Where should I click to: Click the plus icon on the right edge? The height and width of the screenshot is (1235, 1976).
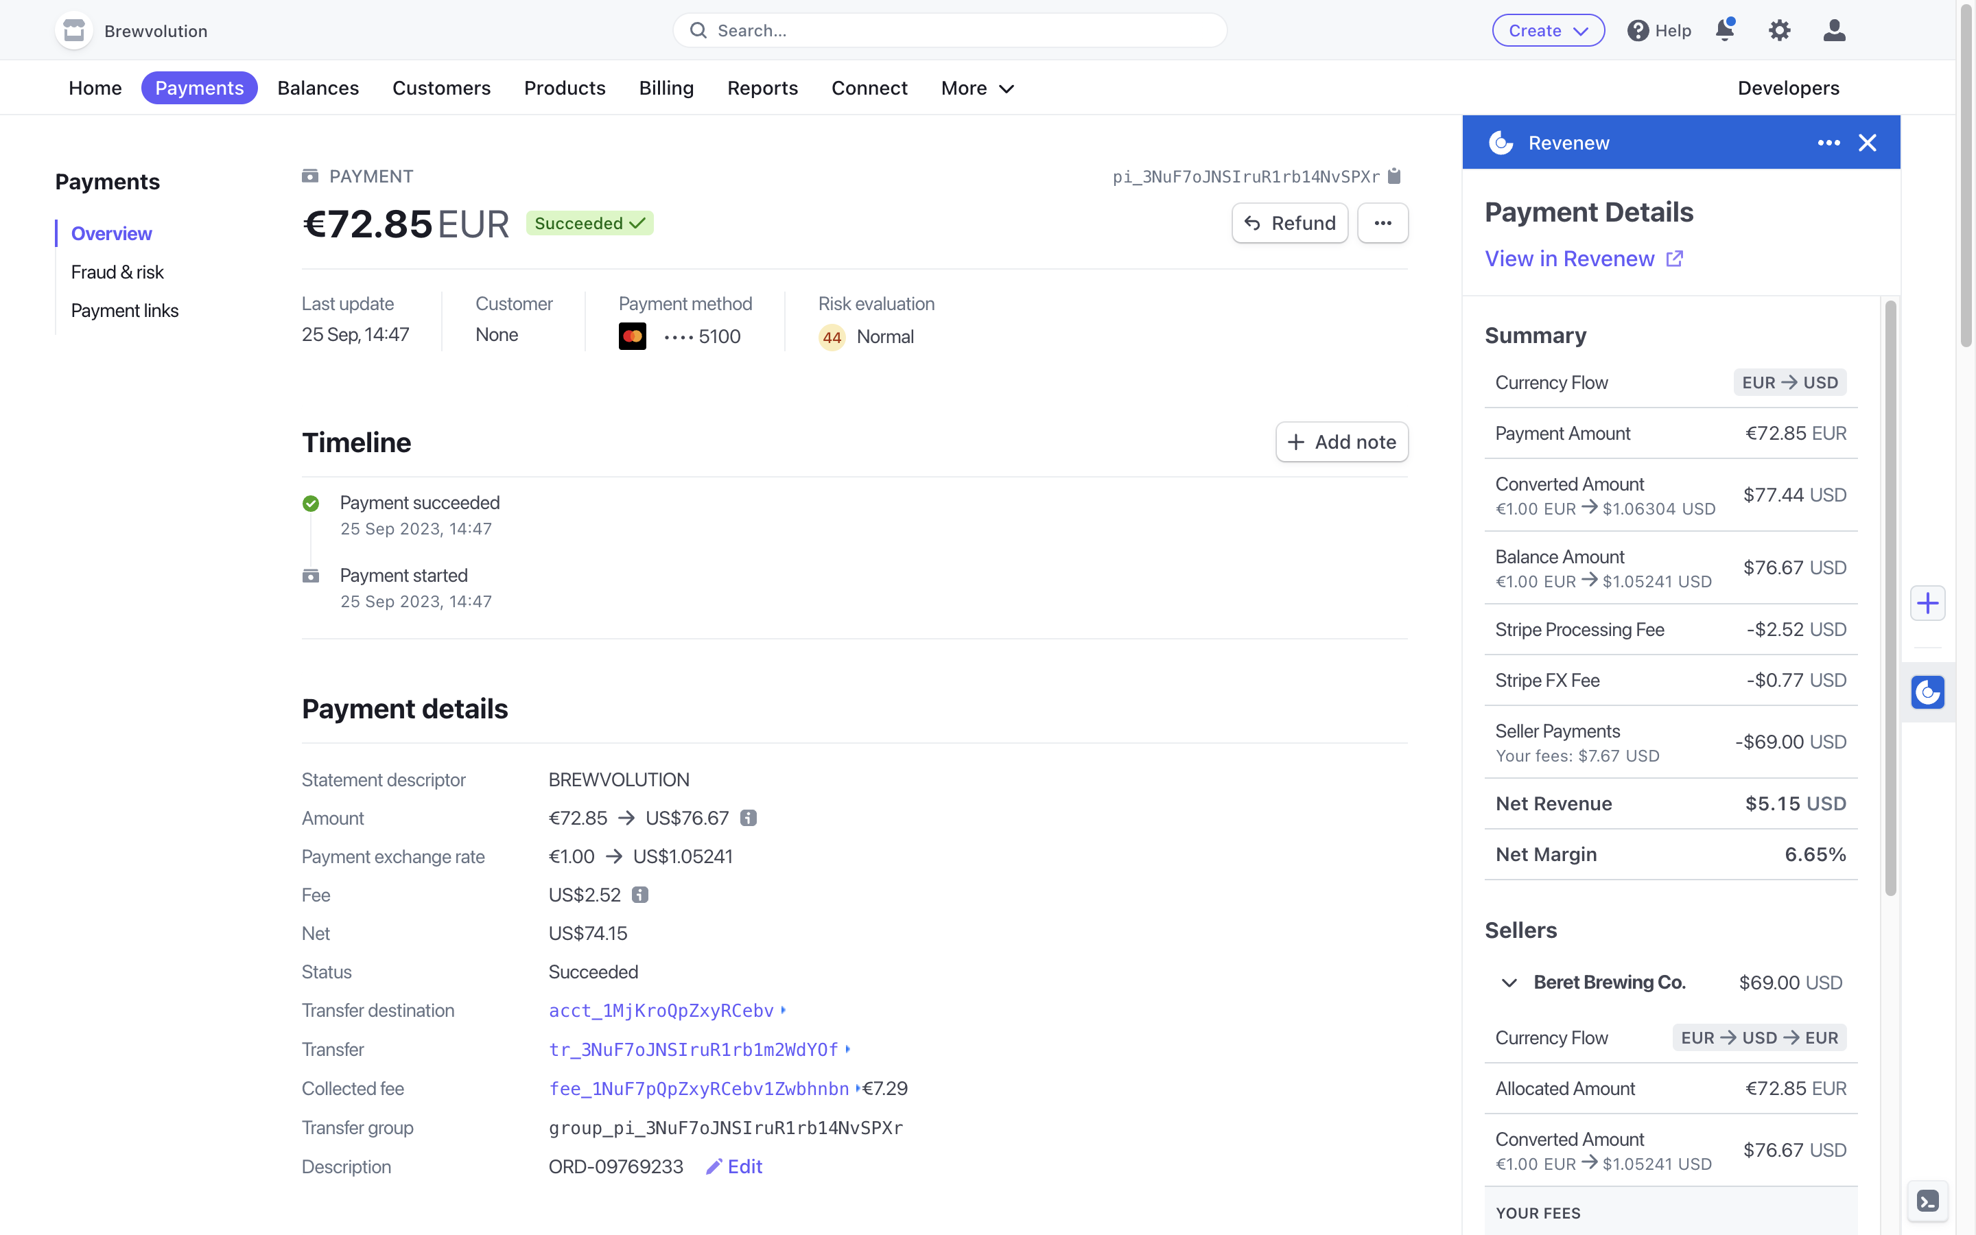1928,603
